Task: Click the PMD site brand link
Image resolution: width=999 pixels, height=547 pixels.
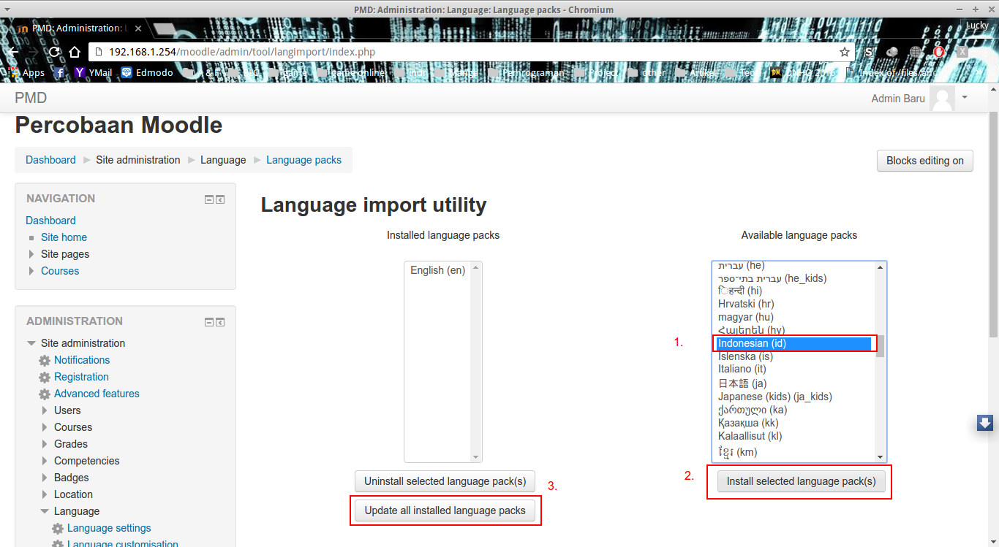Action: (x=31, y=98)
